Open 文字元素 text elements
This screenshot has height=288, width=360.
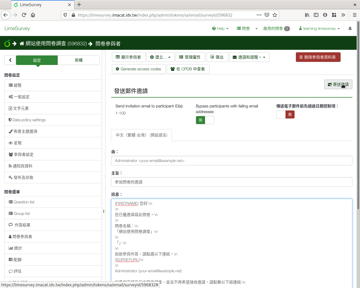pos(53,108)
